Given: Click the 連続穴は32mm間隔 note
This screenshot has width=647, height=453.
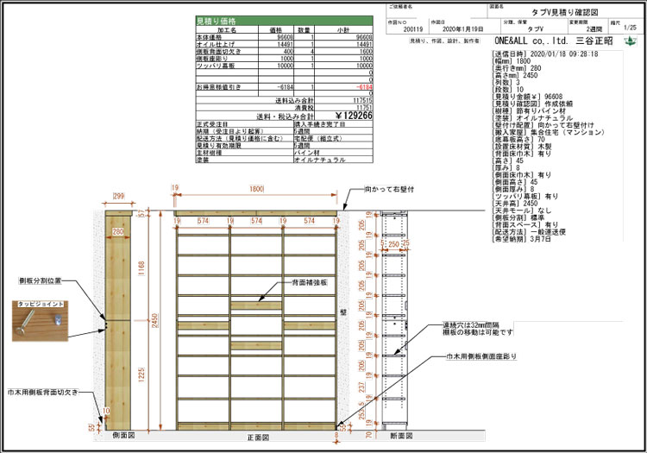Looking at the screenshot, I should (471, 325).
